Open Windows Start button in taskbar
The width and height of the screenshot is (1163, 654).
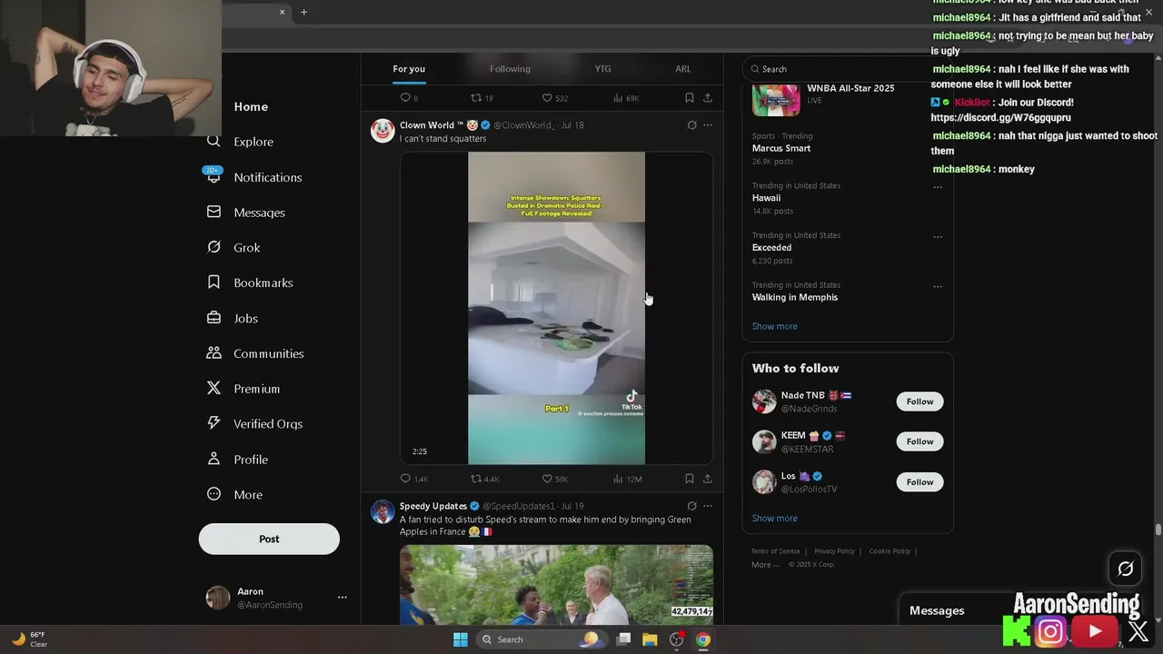coord(461,639)
